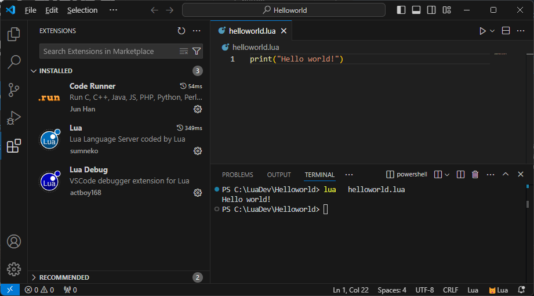
Task: Open the Selection menu
Action: (82, 10)
